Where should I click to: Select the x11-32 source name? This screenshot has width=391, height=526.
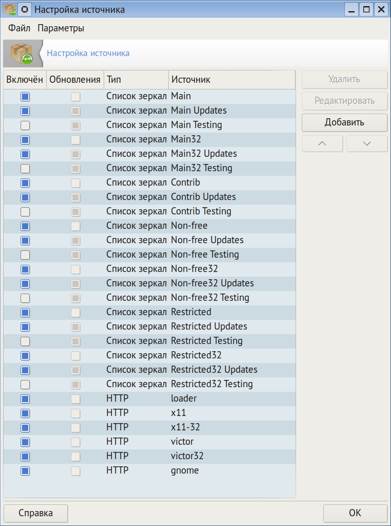coord(185,428)
